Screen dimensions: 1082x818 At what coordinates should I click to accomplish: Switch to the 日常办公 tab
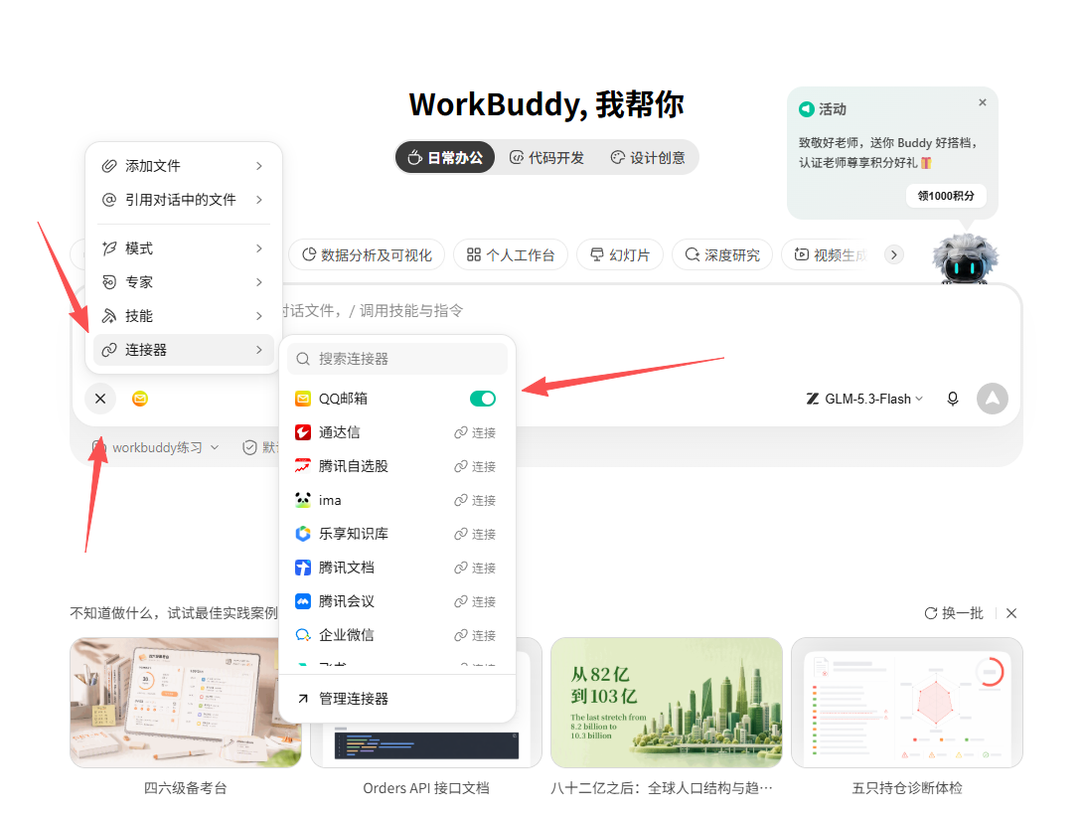(445, 158)
